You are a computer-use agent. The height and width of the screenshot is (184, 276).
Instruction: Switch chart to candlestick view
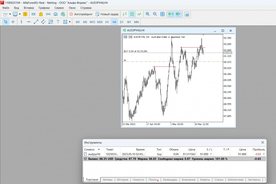pyautogui.click(x=132, y=14)
